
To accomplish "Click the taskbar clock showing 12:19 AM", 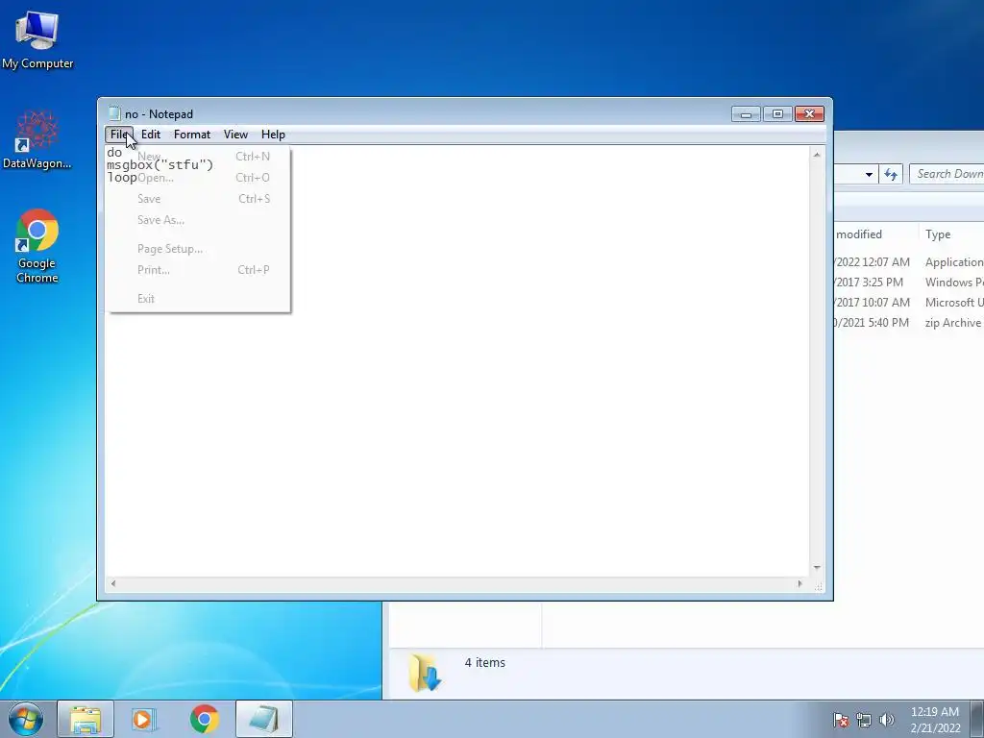I will coord(935,720).
